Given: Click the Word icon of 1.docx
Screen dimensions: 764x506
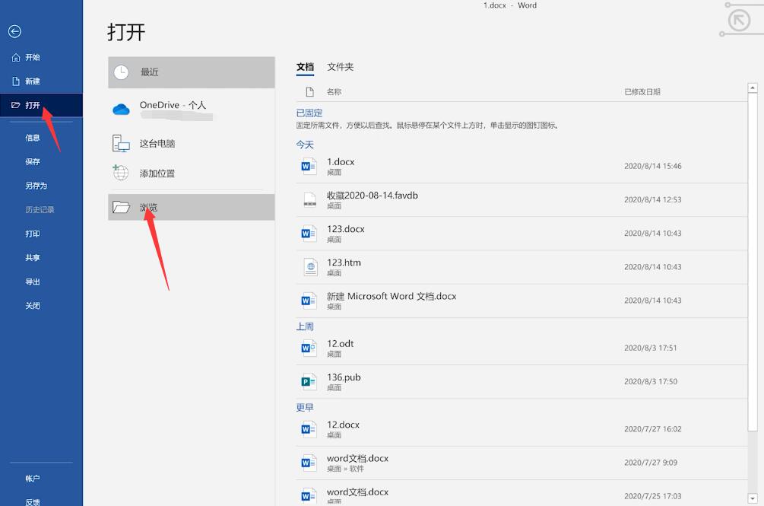Looking at the screenshot, I should coord(309,166).
